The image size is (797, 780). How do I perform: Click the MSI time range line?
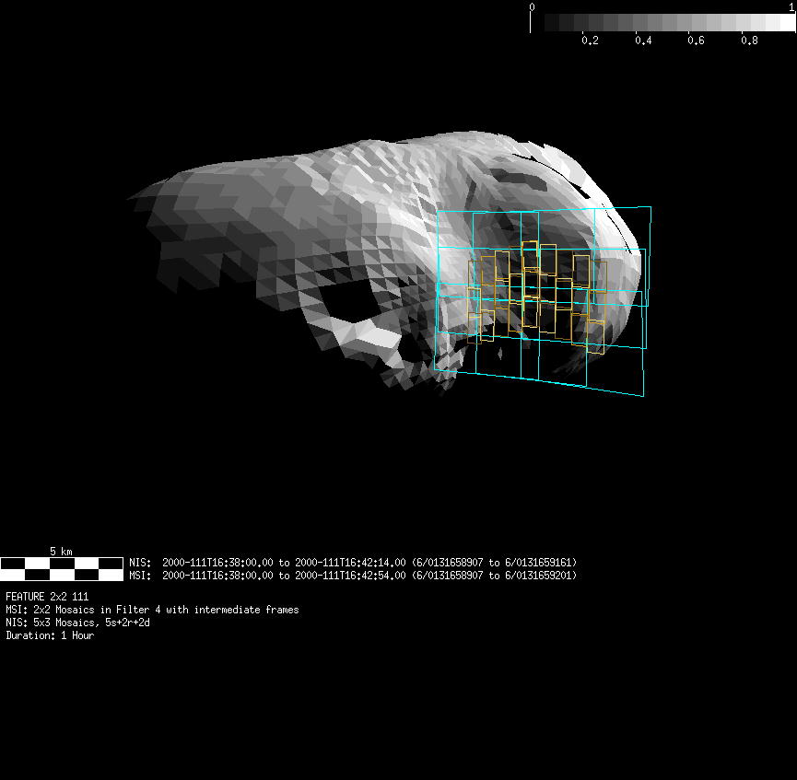[x=353, y=576]
